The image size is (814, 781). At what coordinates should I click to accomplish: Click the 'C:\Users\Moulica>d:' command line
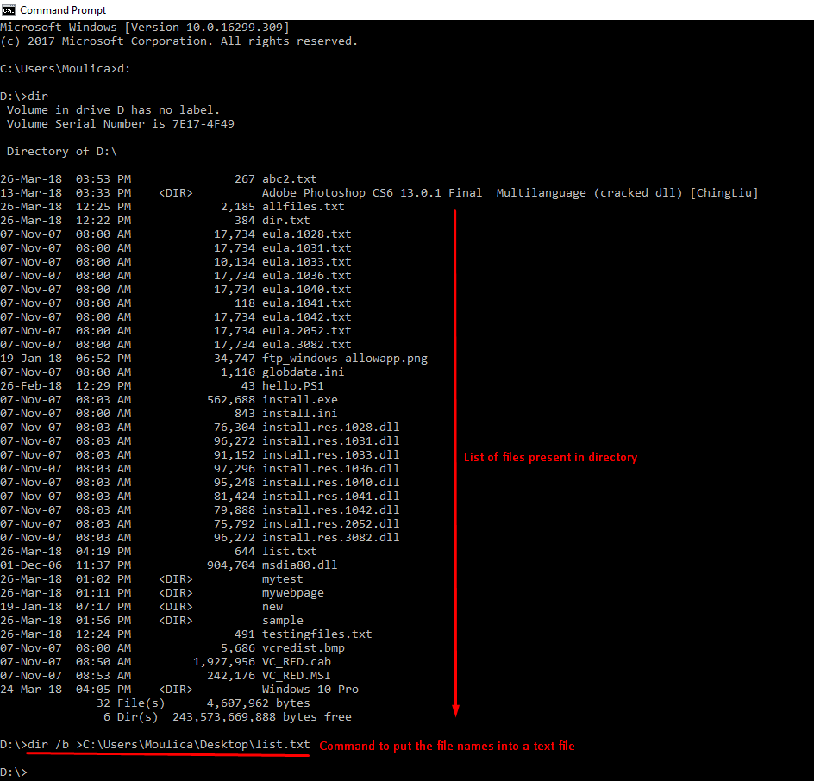[66, 68]
